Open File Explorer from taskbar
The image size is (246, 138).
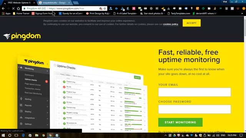pos(37,135)
